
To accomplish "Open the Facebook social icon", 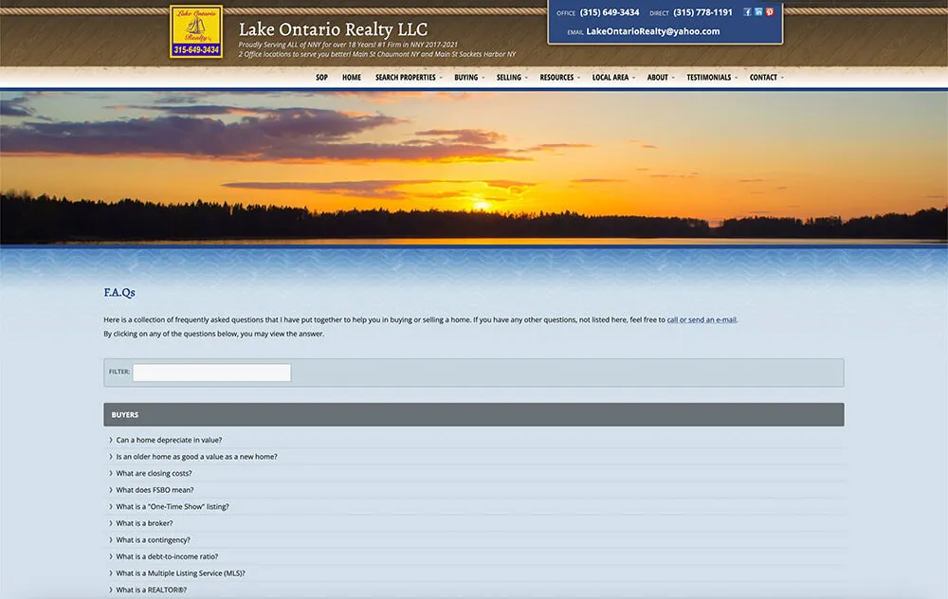I will [x=747, y=12].
